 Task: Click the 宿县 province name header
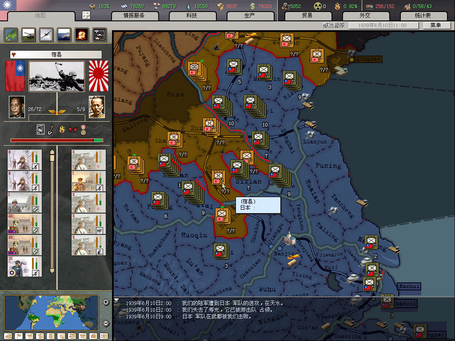coord(56,55)
